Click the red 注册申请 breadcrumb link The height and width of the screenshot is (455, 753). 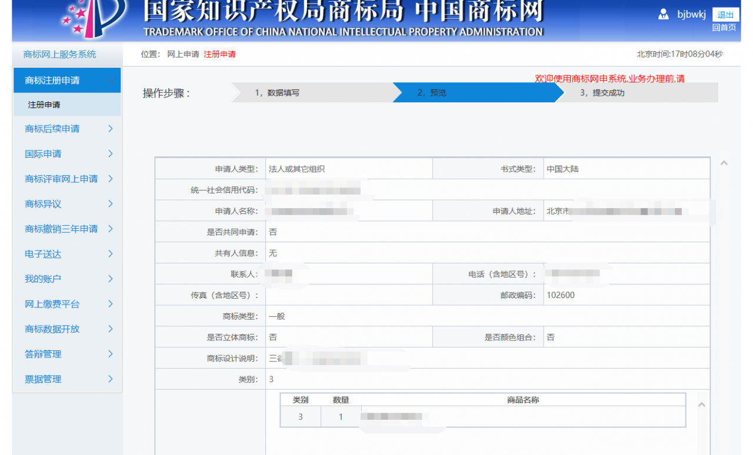tap(219, 53)
